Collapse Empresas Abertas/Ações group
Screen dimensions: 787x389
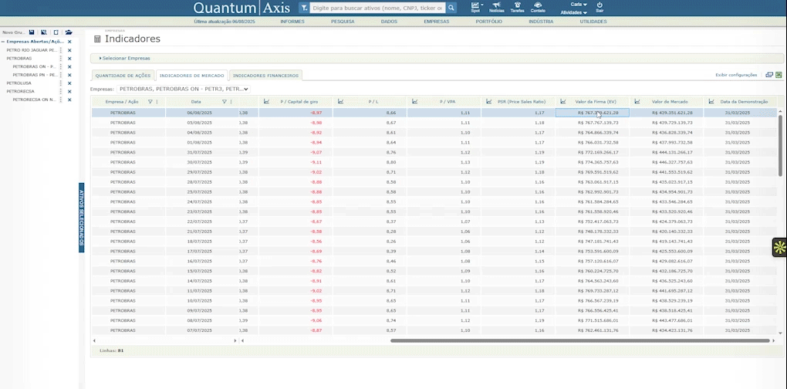coord(3,42)
